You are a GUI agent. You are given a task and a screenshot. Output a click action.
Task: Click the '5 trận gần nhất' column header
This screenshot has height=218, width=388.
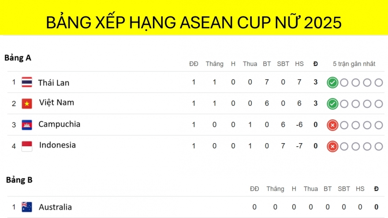coord(354,64)
